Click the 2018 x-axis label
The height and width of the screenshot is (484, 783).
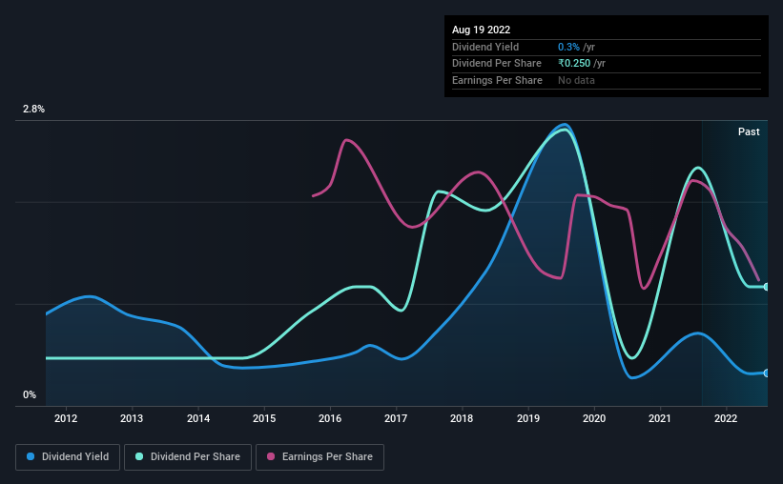tap(462, 418)
